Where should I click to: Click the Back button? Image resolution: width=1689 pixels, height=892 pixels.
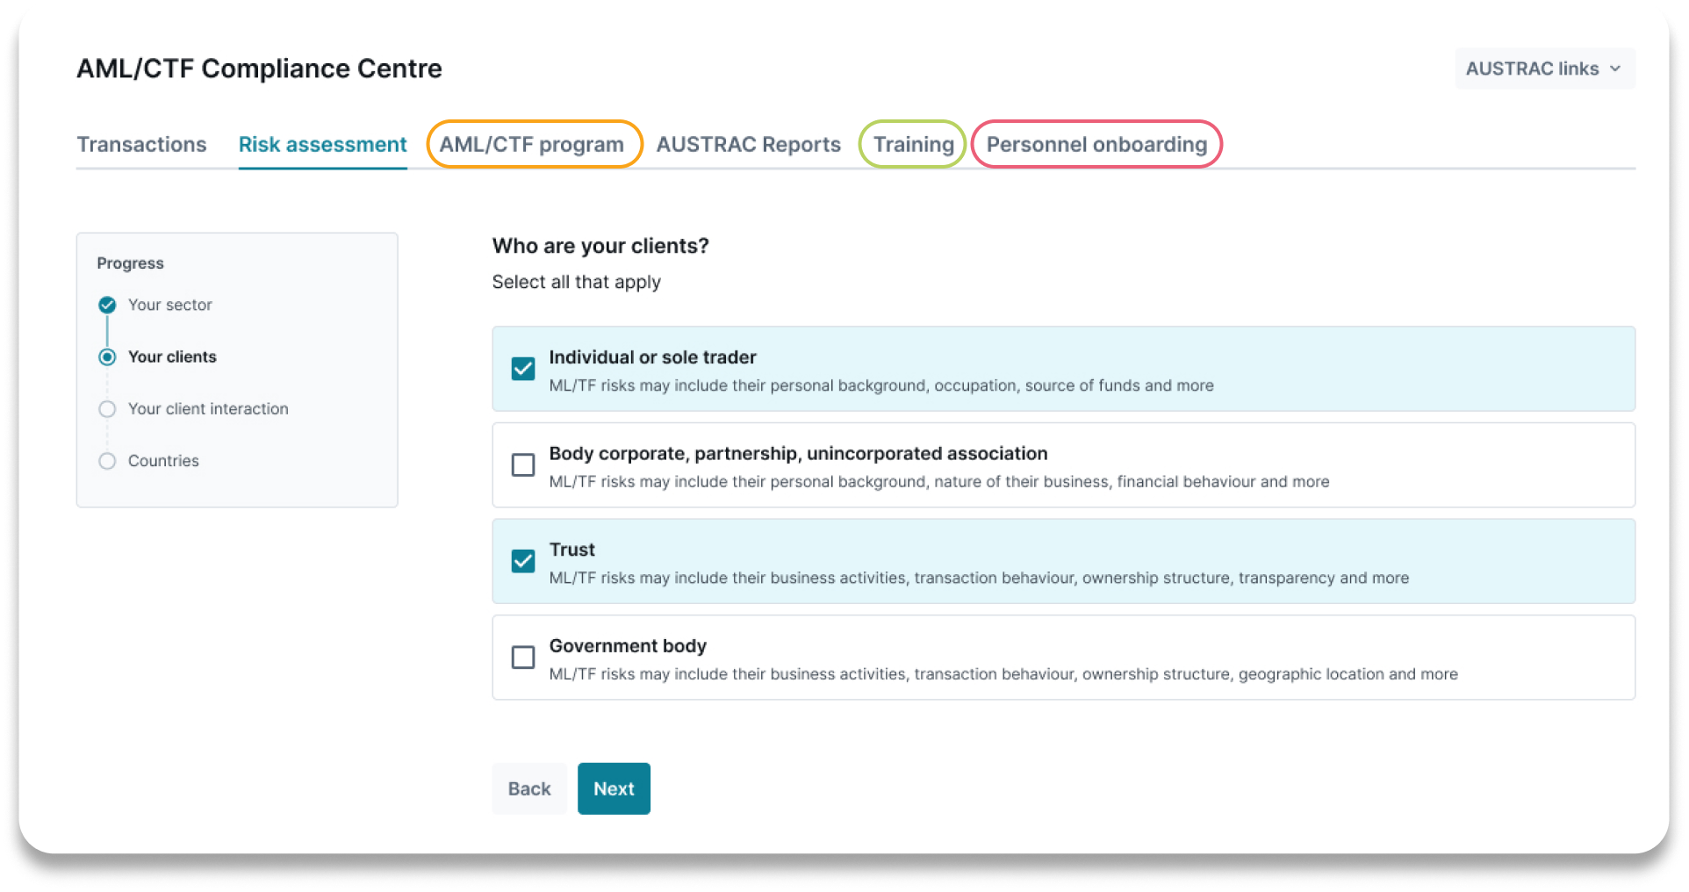coord(529,788)
